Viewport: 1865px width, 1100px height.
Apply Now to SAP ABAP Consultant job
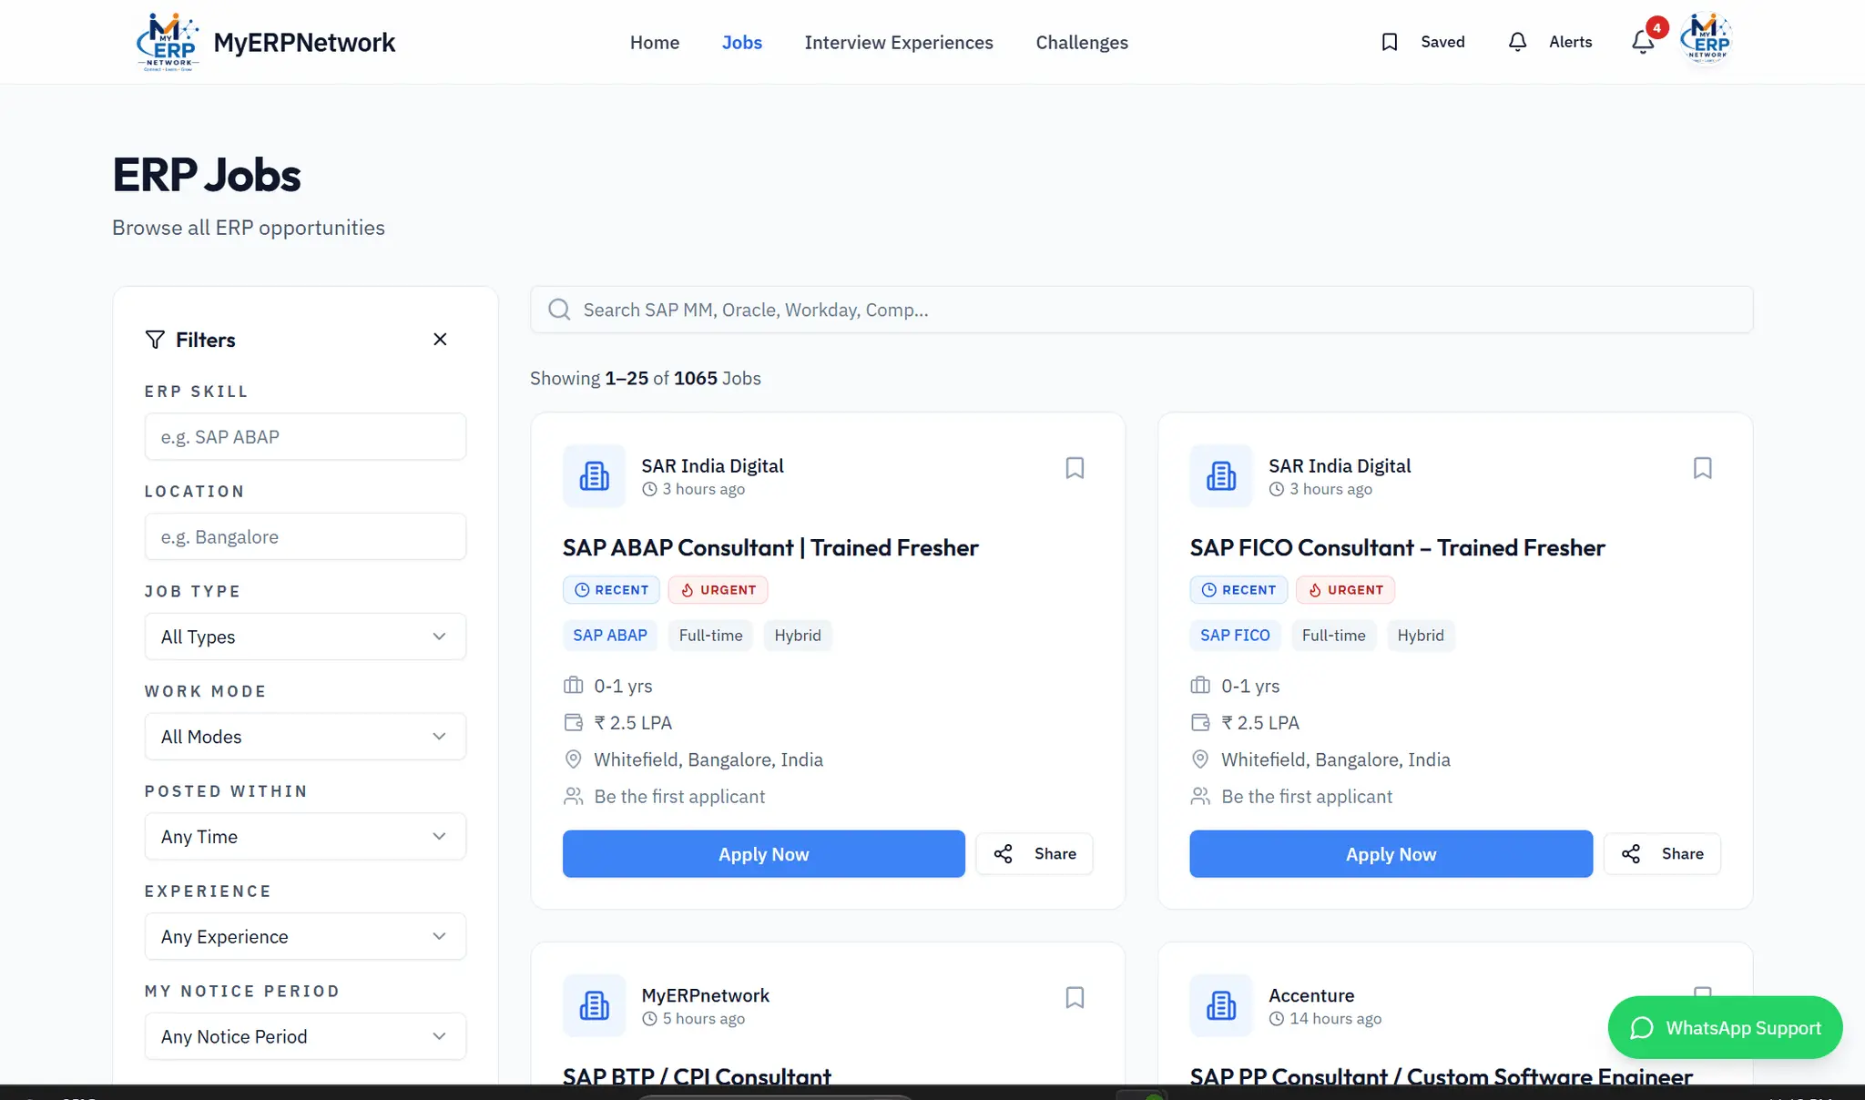point(763,854)
